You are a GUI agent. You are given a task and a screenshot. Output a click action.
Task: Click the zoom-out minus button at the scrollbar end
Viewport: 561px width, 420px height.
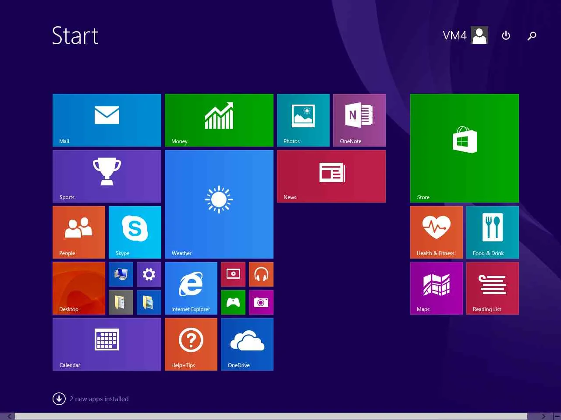click(x=557, y=416)
